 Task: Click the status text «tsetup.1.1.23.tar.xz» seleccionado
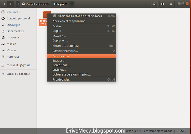(149, 131)
